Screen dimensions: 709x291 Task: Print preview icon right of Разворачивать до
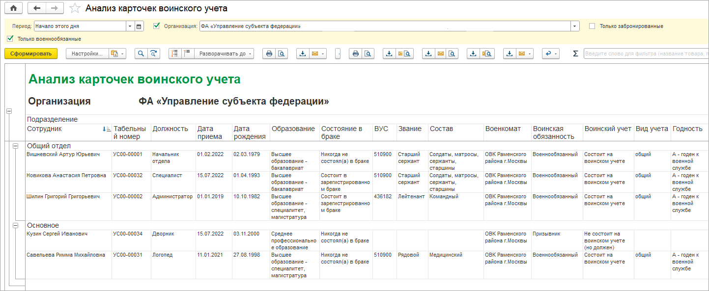click(x=282, y=53)
